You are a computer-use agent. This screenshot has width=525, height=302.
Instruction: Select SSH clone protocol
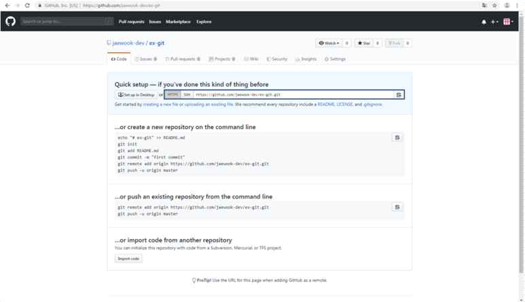click(187, 94)
